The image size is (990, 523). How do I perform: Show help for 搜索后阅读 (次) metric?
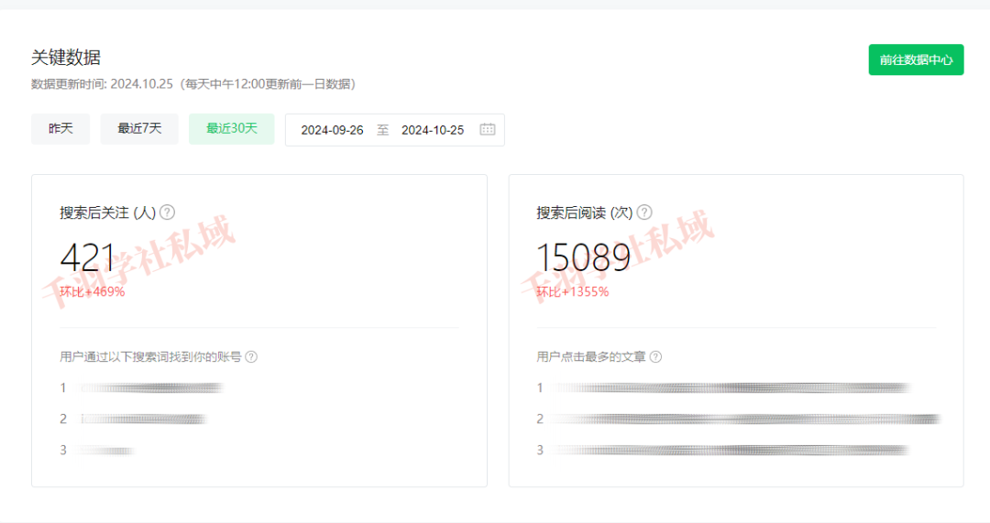644,212
